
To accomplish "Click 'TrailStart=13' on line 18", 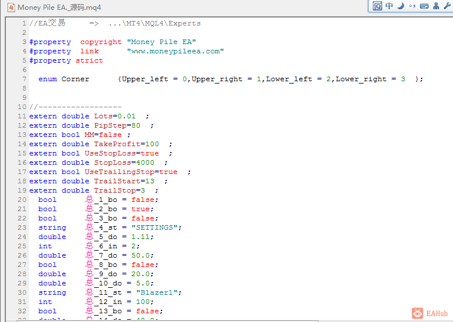I will (x=124, y=181).
